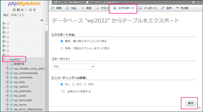Switch to the 構造 structure tab
The width and height of the screenshot is (203, 112).
click(x=56, y=8)
